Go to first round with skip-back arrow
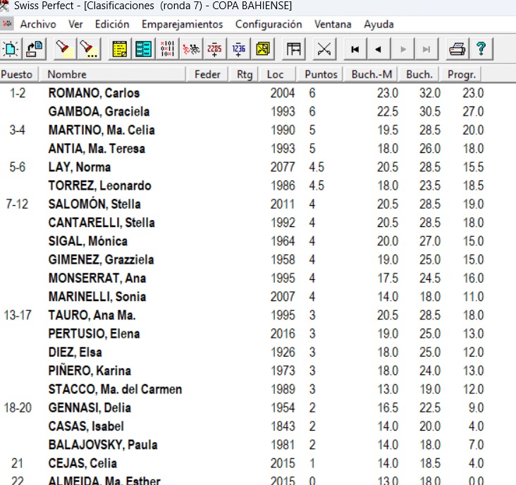Viewport: 516px width, 485px height. point(355,49)
